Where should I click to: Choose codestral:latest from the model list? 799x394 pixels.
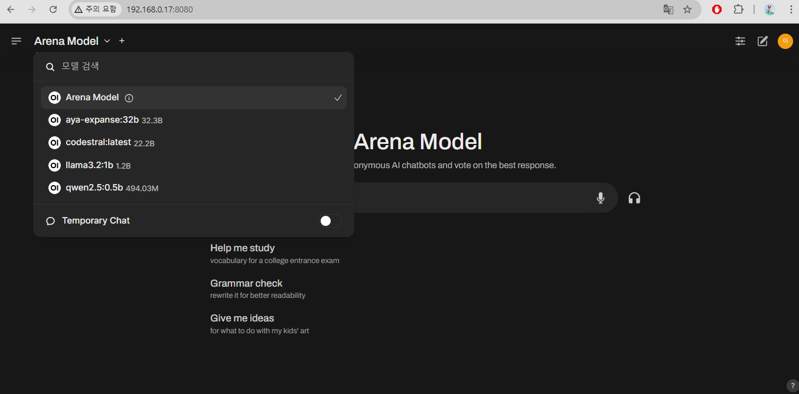[194, 142]
